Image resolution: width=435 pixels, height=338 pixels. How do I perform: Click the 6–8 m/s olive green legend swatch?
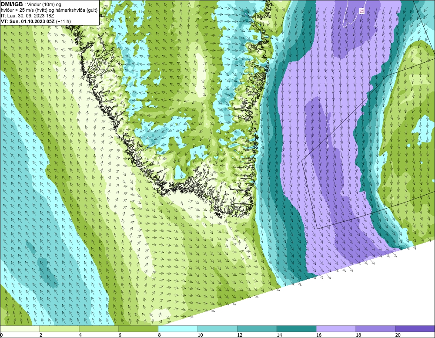coord(138,329)
